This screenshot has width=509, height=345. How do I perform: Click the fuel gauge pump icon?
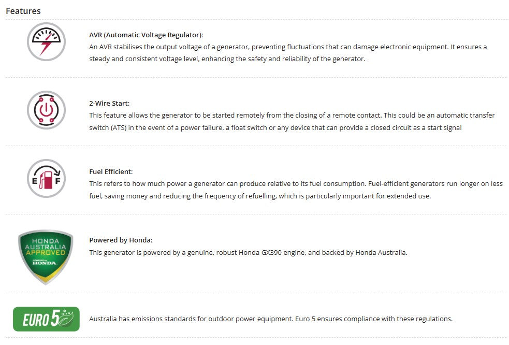[x=46, y=179]
